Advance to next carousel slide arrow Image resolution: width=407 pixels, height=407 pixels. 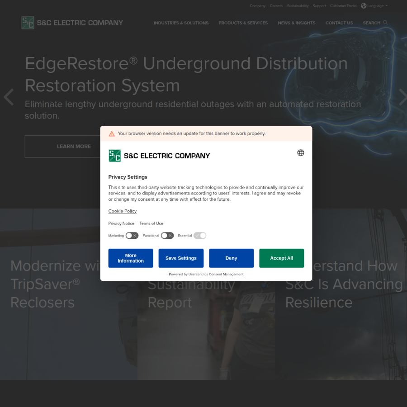[x=402, y=97]
